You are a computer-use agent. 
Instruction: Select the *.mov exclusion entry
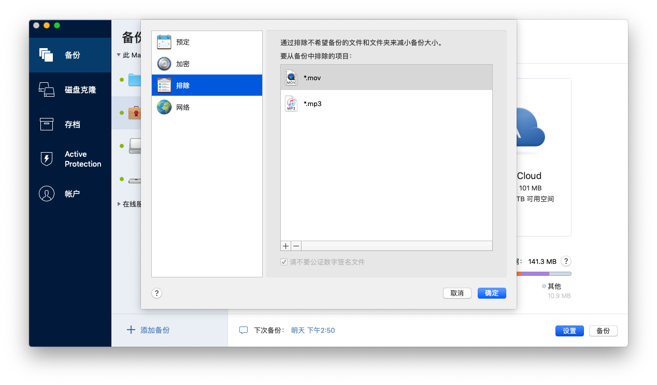[x=386, y=78]
